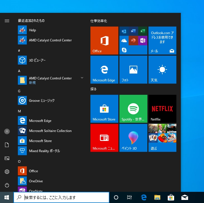Open the フォト tile
204x203 pixels.
[133, 70]
